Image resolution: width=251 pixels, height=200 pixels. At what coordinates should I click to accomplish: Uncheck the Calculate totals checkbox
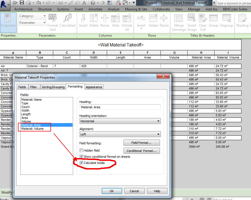click(x=81, y=163)
